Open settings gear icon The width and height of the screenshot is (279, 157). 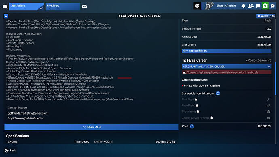coord(273,6)
